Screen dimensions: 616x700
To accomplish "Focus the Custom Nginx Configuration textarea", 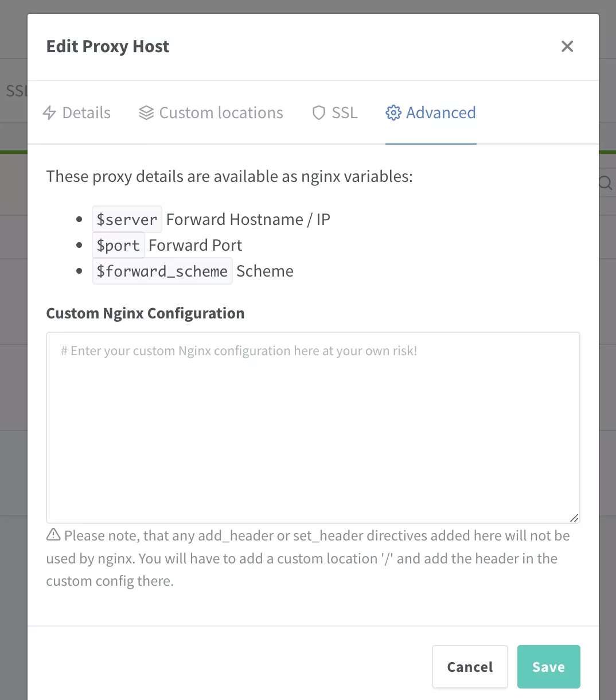I will [x=313, y=427].
